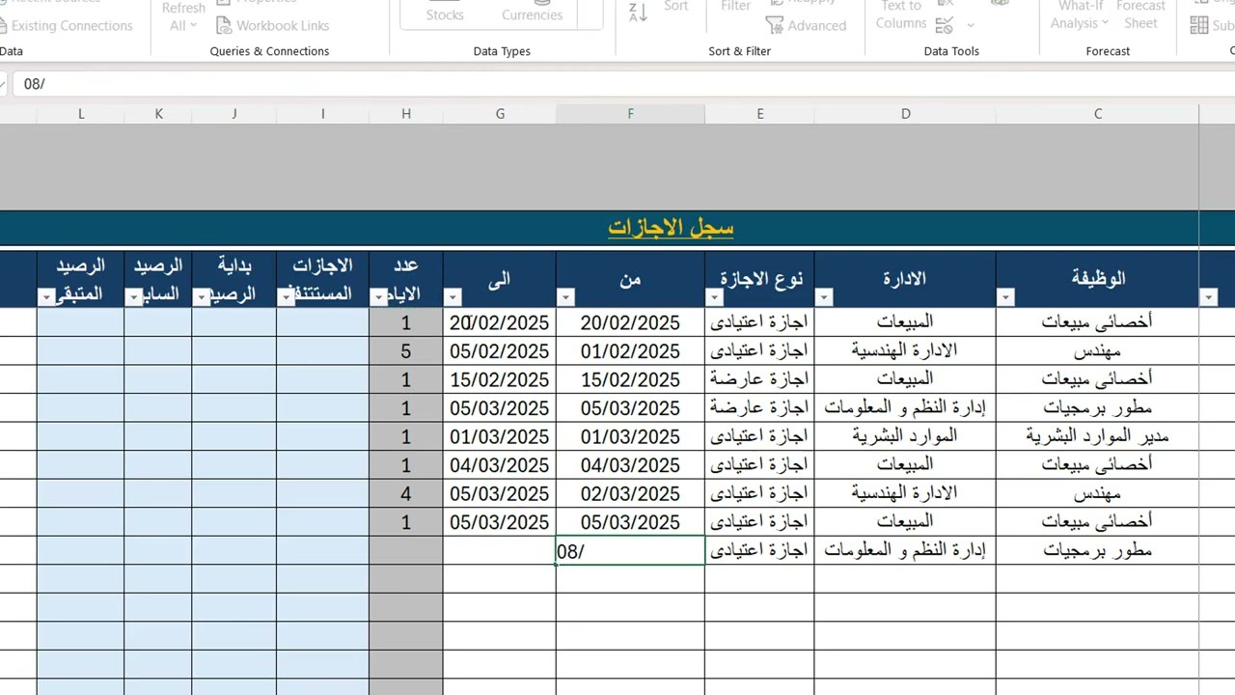Image resolution: width=1235 pixels, height=695 pixels.
Task: Select the 01/03/2025 cell in الى column
Action: click(500, 436)
